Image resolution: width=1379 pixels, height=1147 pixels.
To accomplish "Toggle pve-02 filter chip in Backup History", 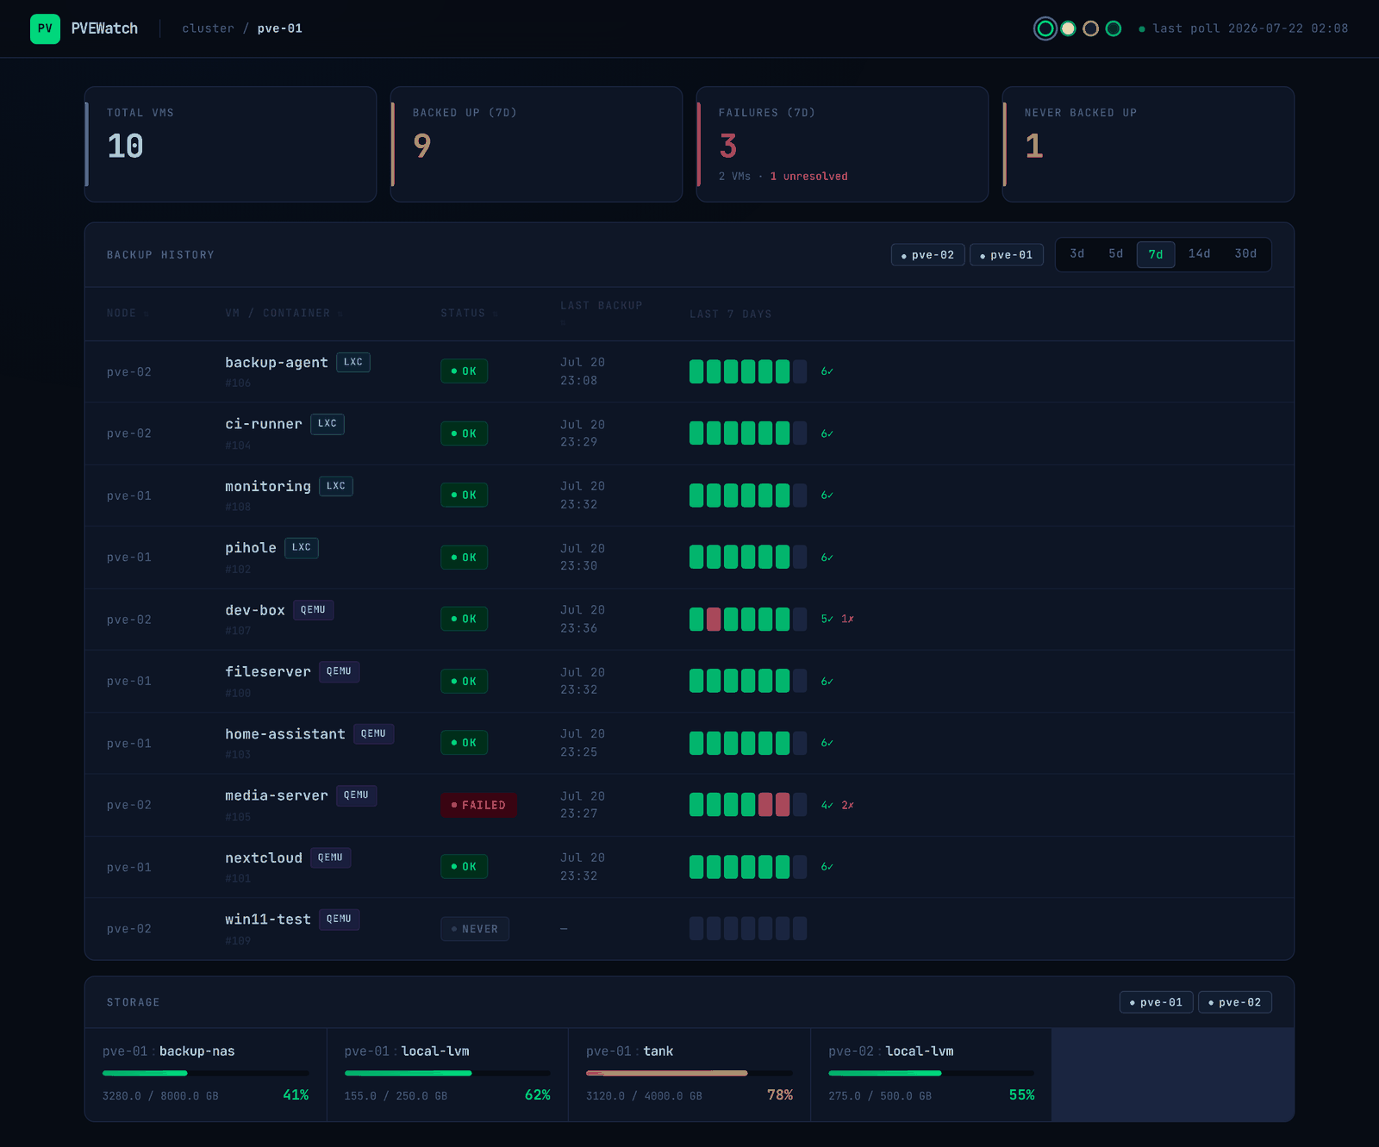I will click(x=927, y=255).
